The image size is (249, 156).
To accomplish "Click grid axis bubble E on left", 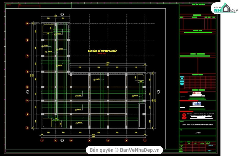I will [27, 72].
